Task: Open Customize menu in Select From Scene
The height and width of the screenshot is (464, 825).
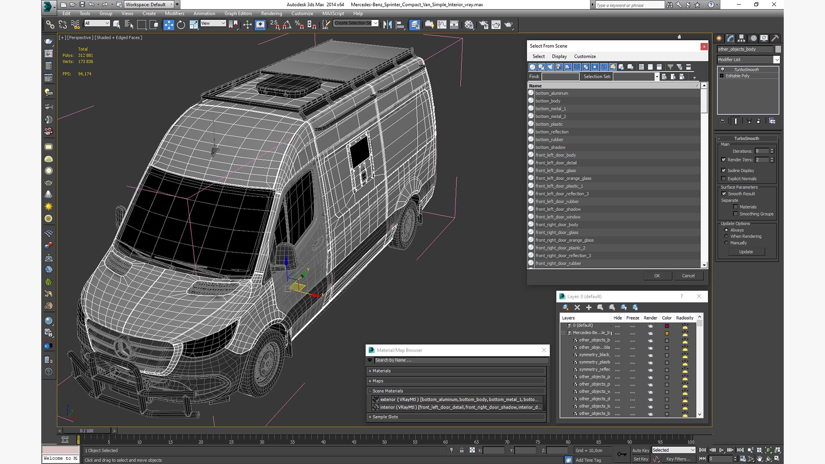Action: 585,57
